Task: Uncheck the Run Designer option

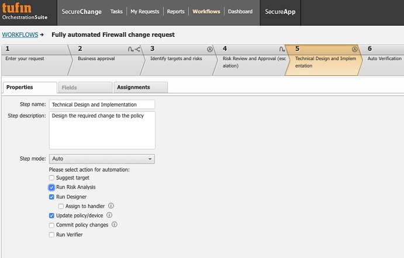Action: click(51, 197)
